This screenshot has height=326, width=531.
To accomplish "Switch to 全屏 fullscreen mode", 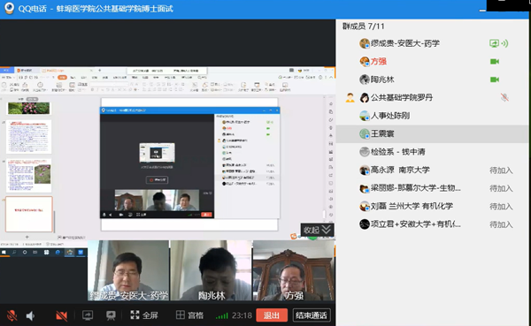I will [144, 315].
